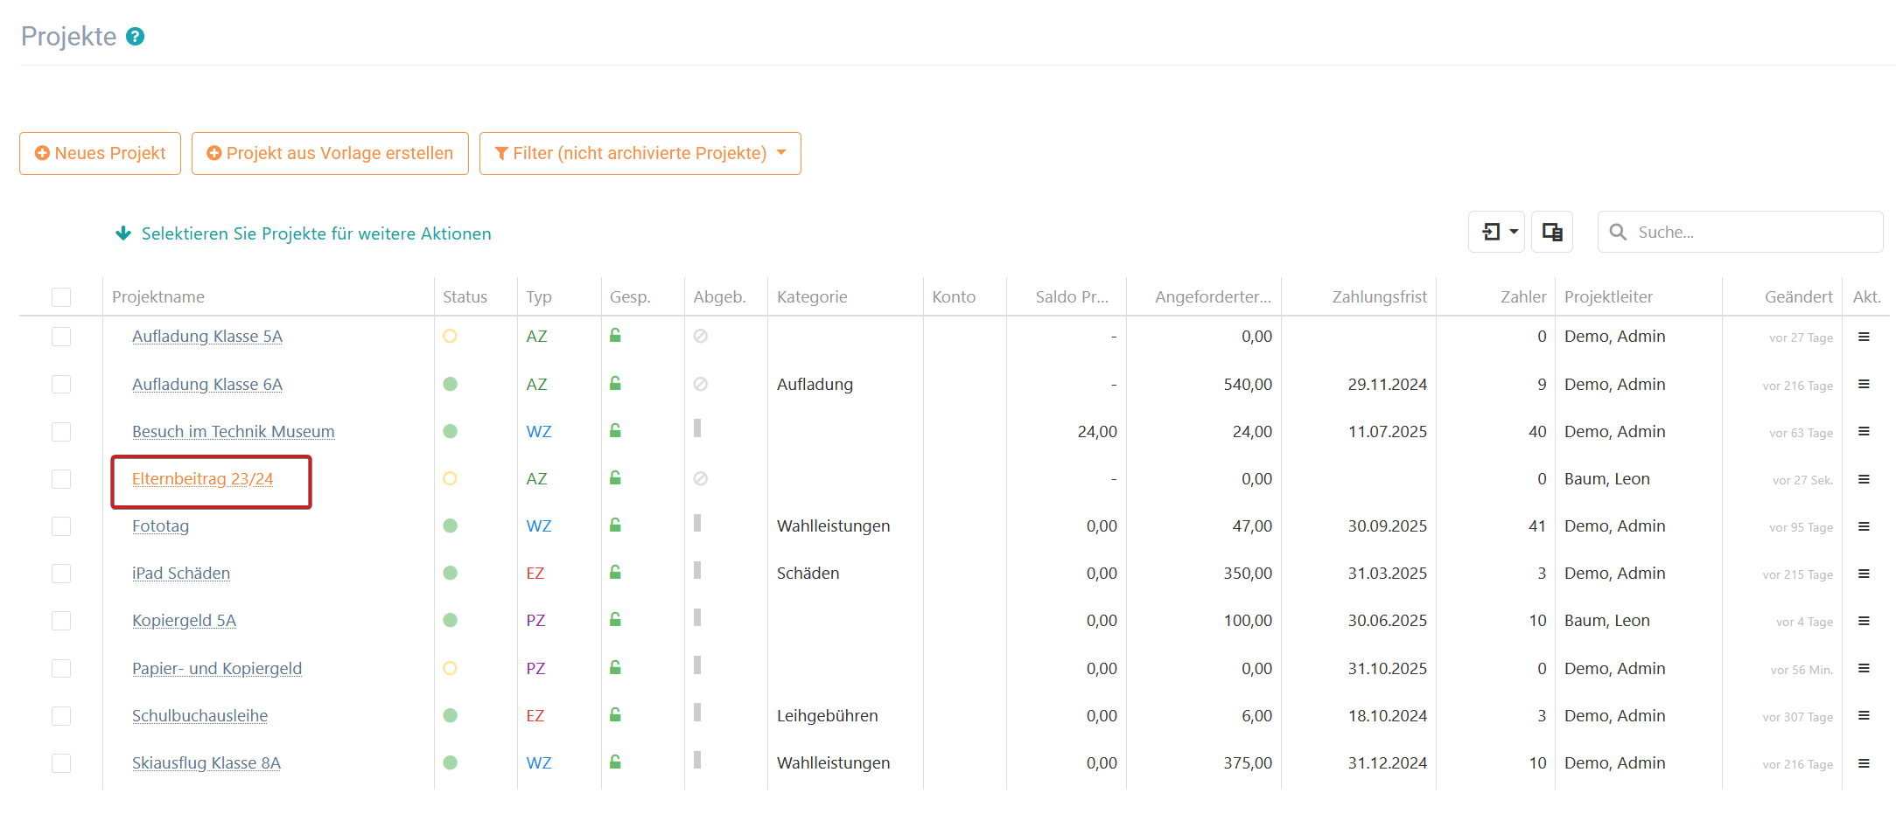Viewport: 1896px width, 835px height.
Task: Select the Elternbeitrag 23/24 row checkbox
Action: [61, 479]
